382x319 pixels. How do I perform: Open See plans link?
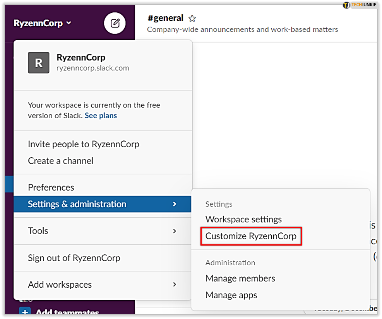click(x=101, y=115)
